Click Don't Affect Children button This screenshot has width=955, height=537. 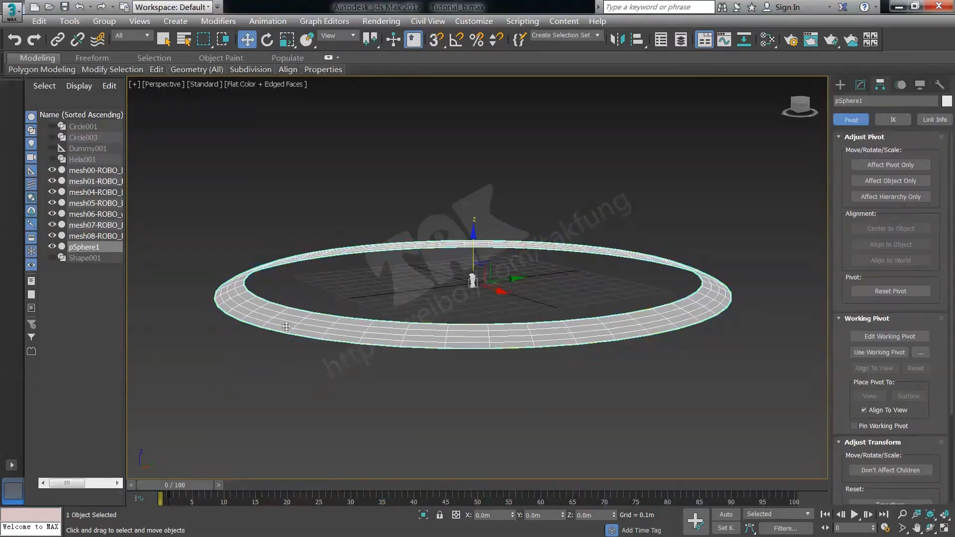890,470
